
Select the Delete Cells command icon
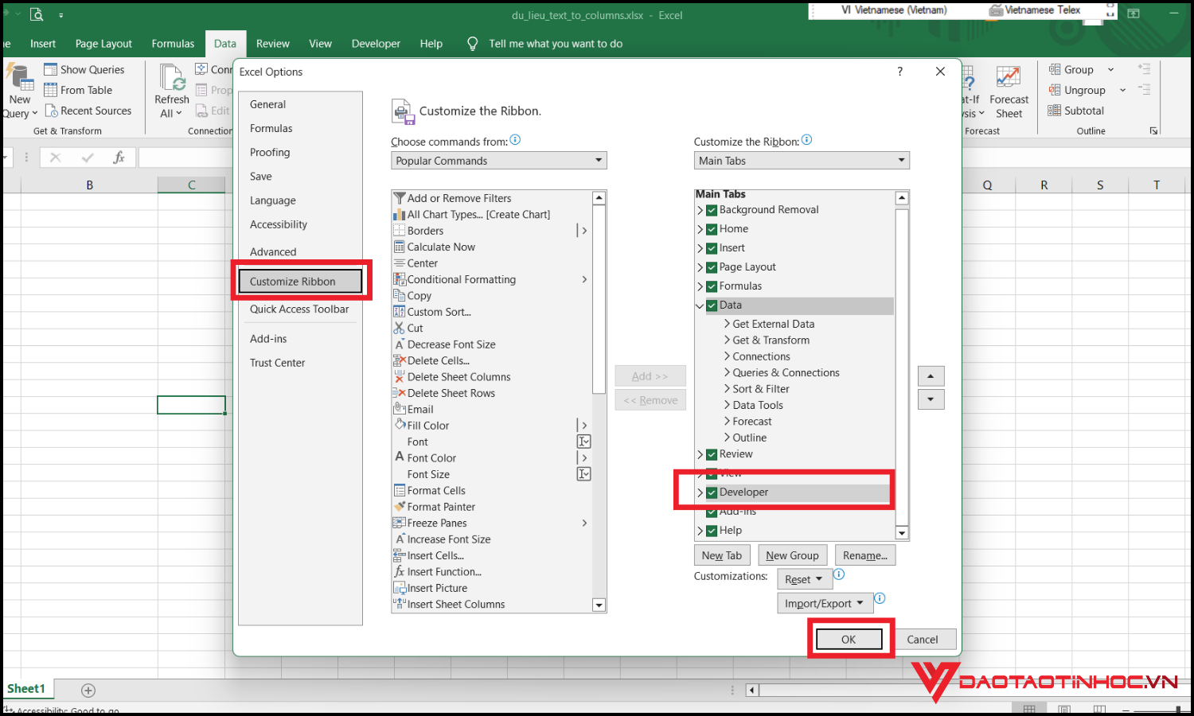[400, 360]
